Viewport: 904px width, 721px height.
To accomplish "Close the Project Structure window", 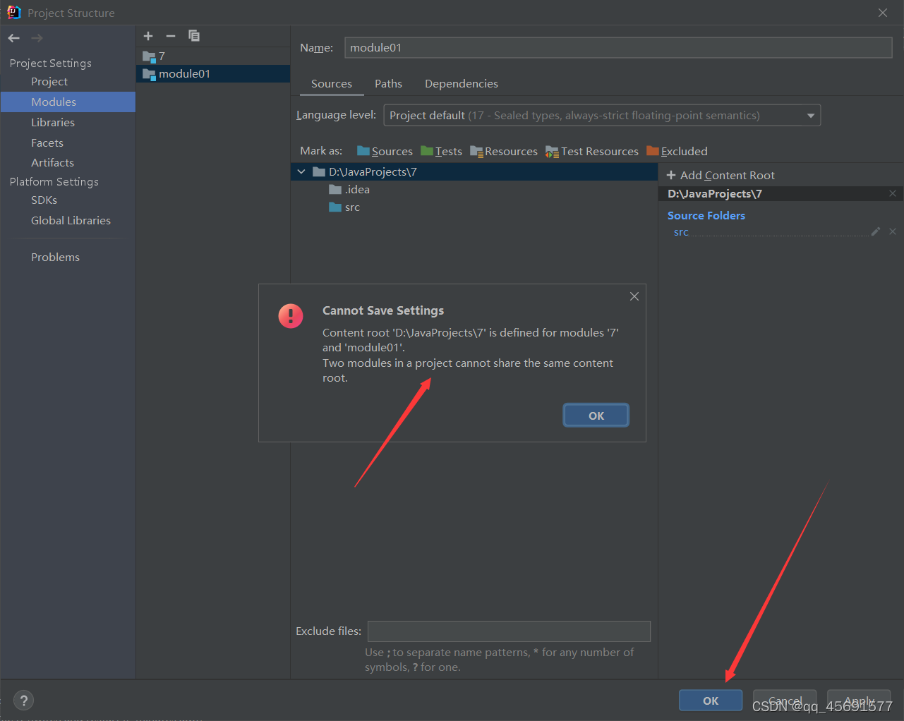I will [x=883, y=13].
